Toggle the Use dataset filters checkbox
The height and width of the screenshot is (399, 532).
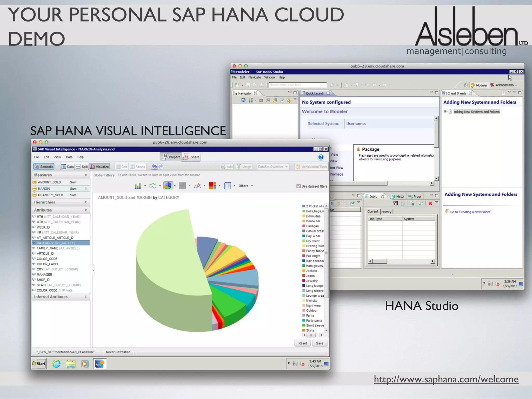coord(298,186)
